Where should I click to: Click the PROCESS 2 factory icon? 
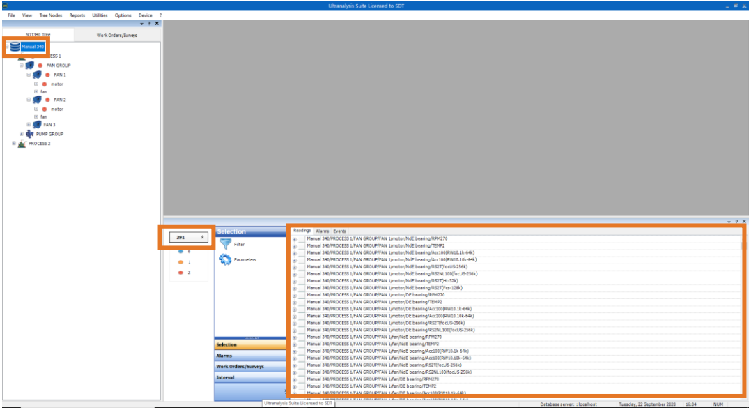pyautogui.click(x=22, y=144)
